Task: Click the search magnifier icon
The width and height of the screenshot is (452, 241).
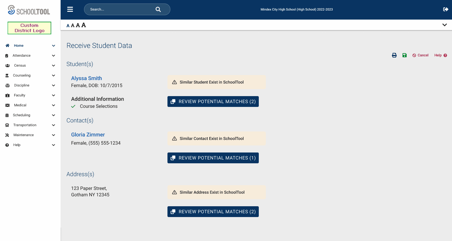Action: [x=158, y=9]
